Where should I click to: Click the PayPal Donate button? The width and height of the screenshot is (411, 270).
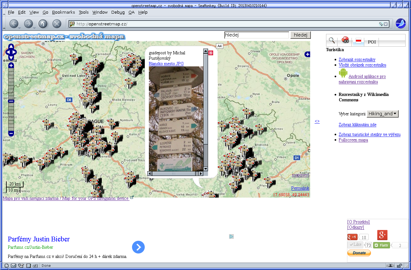[x=359, y=253]
